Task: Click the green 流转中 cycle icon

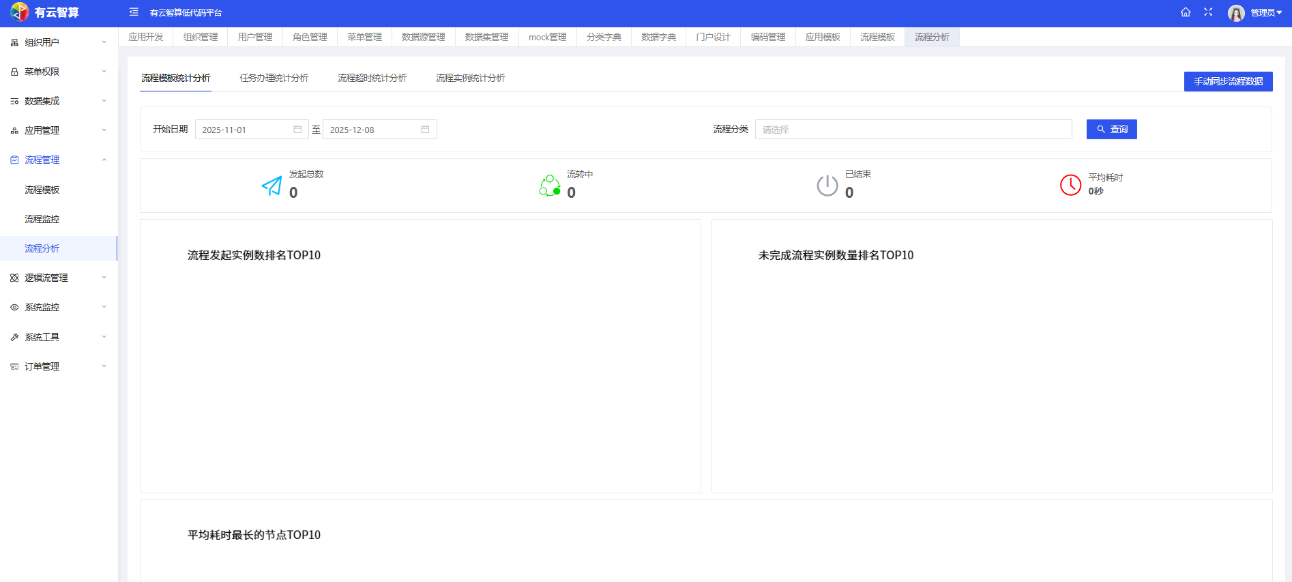Action: [550, 186]
